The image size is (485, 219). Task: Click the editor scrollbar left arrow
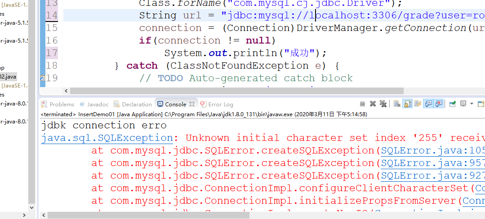(66, 91)
